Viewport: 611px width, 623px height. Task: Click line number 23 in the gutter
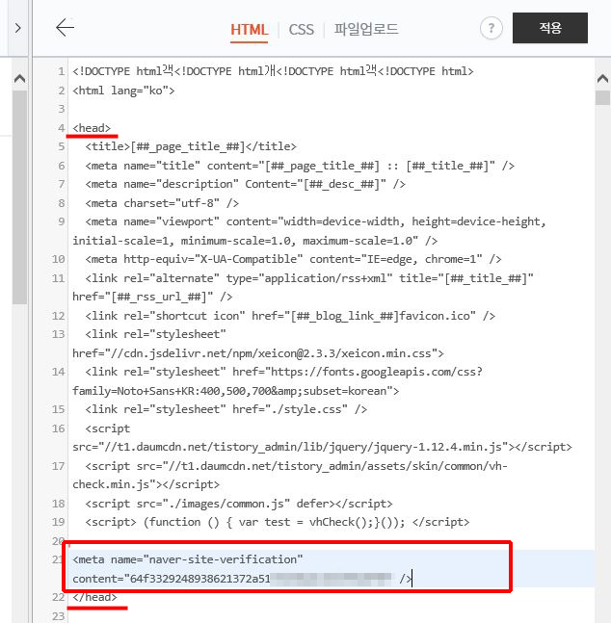[58, 616]
